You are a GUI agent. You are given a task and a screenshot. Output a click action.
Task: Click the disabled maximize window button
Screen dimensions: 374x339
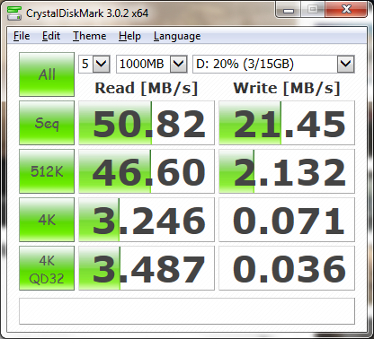coord(313,10)
